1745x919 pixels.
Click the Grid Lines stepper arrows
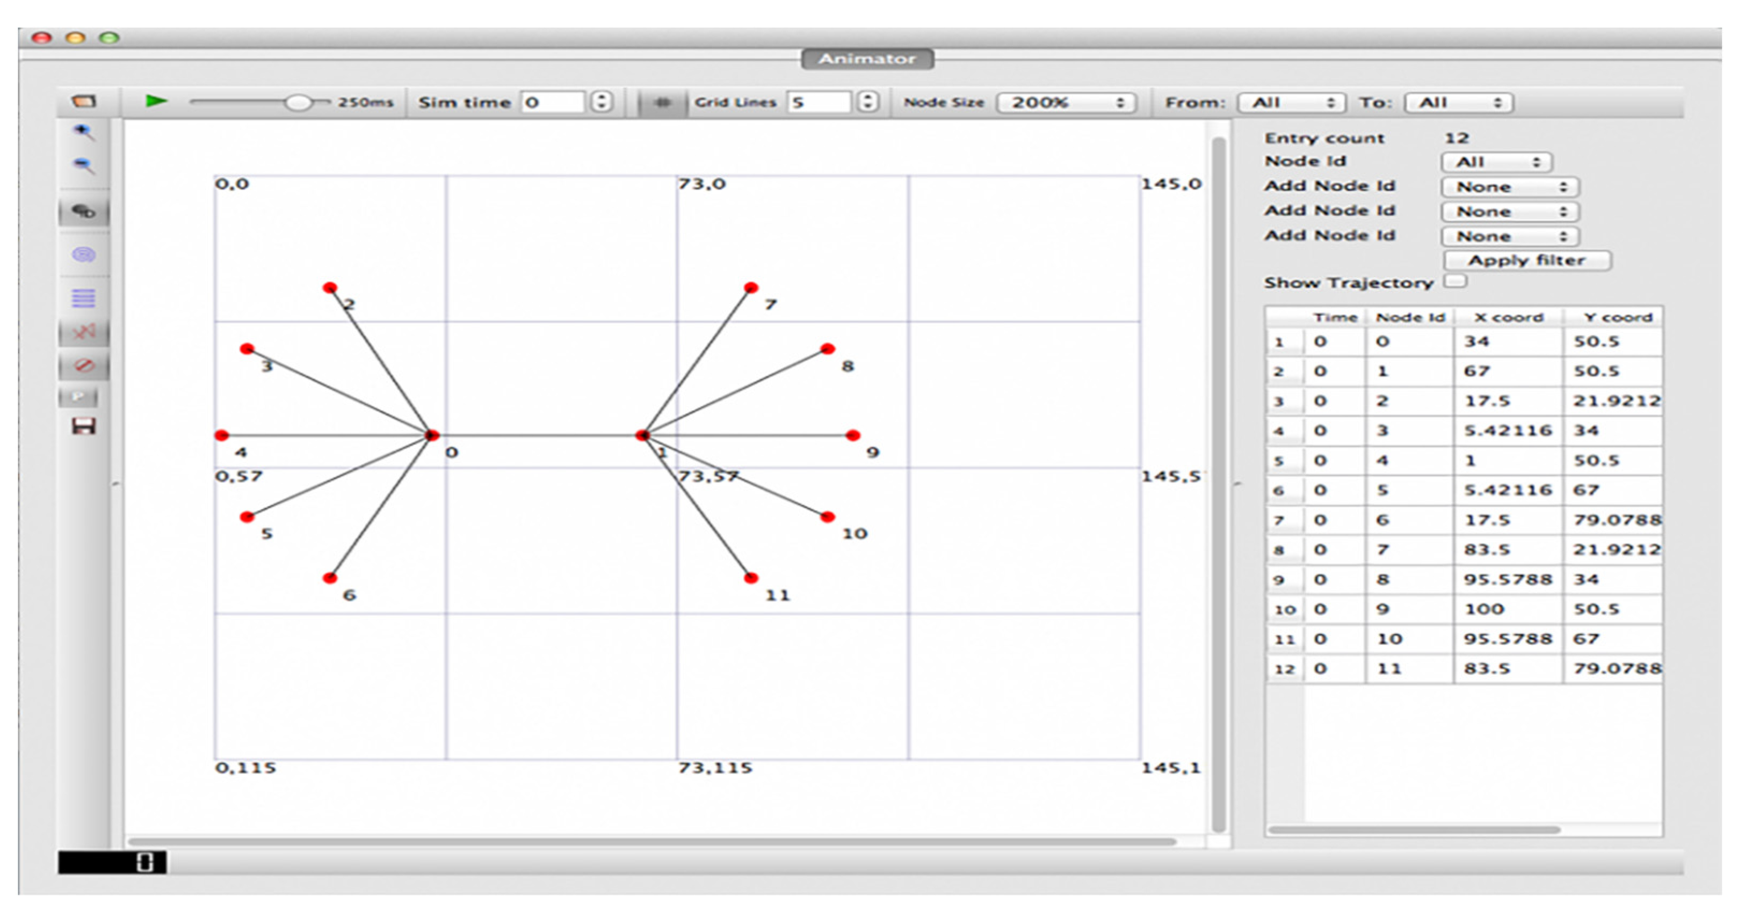pyautogui.click(x=868, y=103)
